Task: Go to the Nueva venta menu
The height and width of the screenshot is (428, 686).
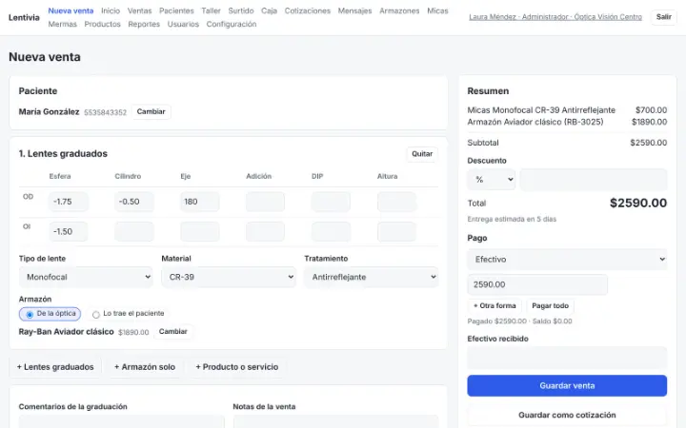Action: [x=71, y=10]
